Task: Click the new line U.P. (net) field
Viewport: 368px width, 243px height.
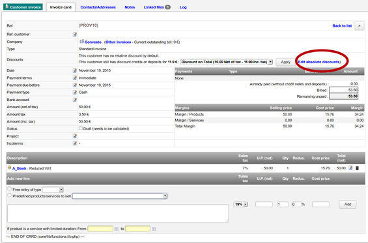Action: click(x=264, y=205)
